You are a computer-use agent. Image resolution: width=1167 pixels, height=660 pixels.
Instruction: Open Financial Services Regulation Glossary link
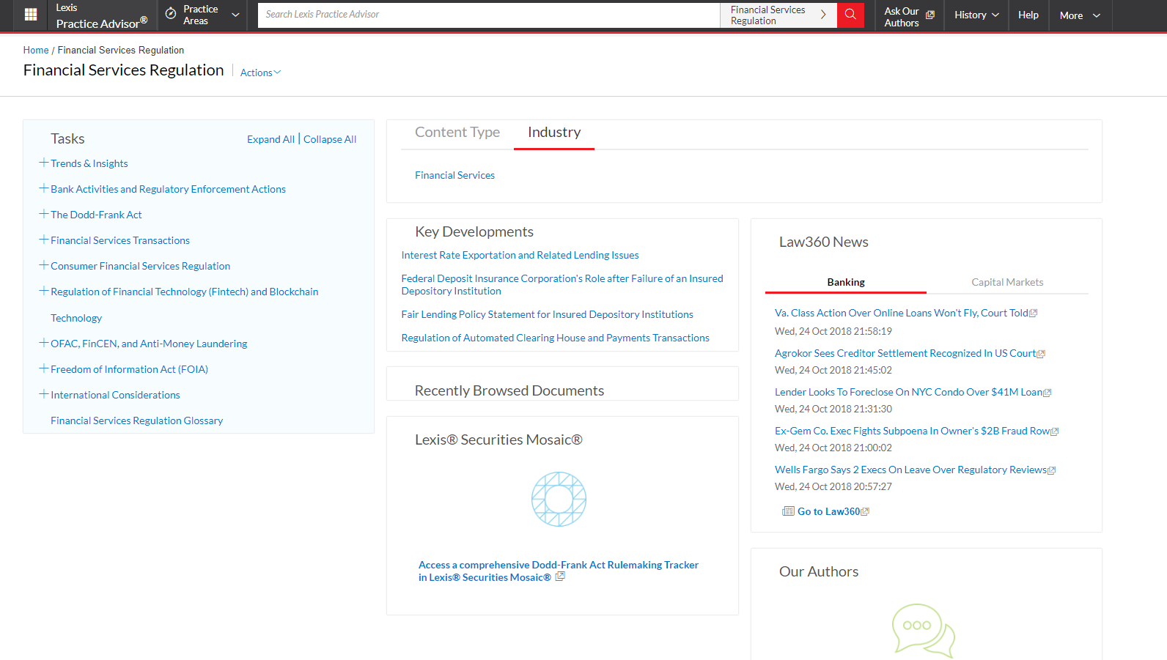(136, 420)
